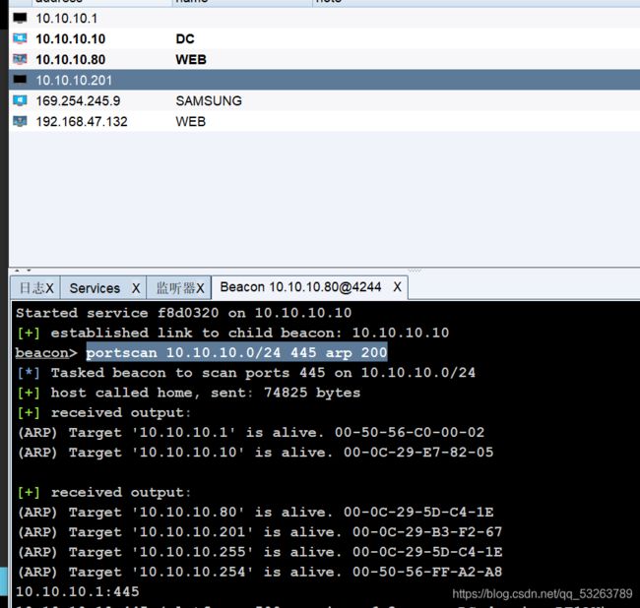Click the ARP line for 10.10.10.255
The width and height of the screenshot is (640, 608).
pos(260,552)
